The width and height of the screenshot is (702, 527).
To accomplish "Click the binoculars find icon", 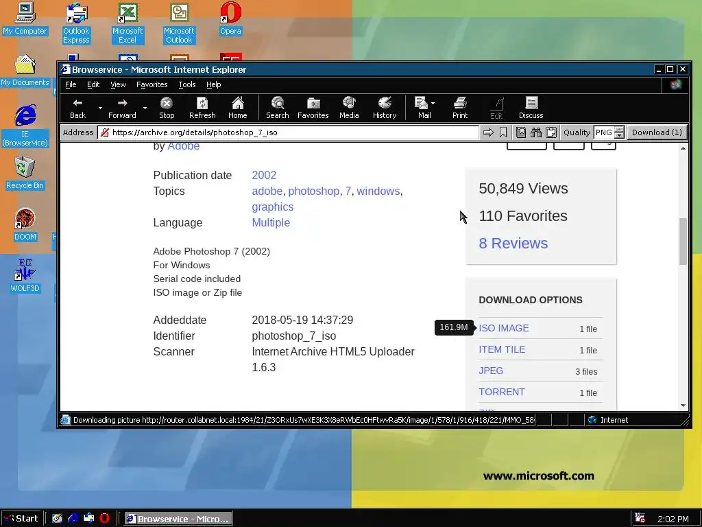I will [x=536, y=132].
